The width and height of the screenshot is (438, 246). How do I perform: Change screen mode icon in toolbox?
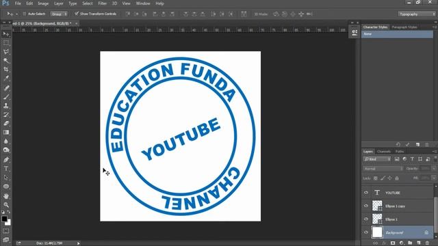[6, 240]
